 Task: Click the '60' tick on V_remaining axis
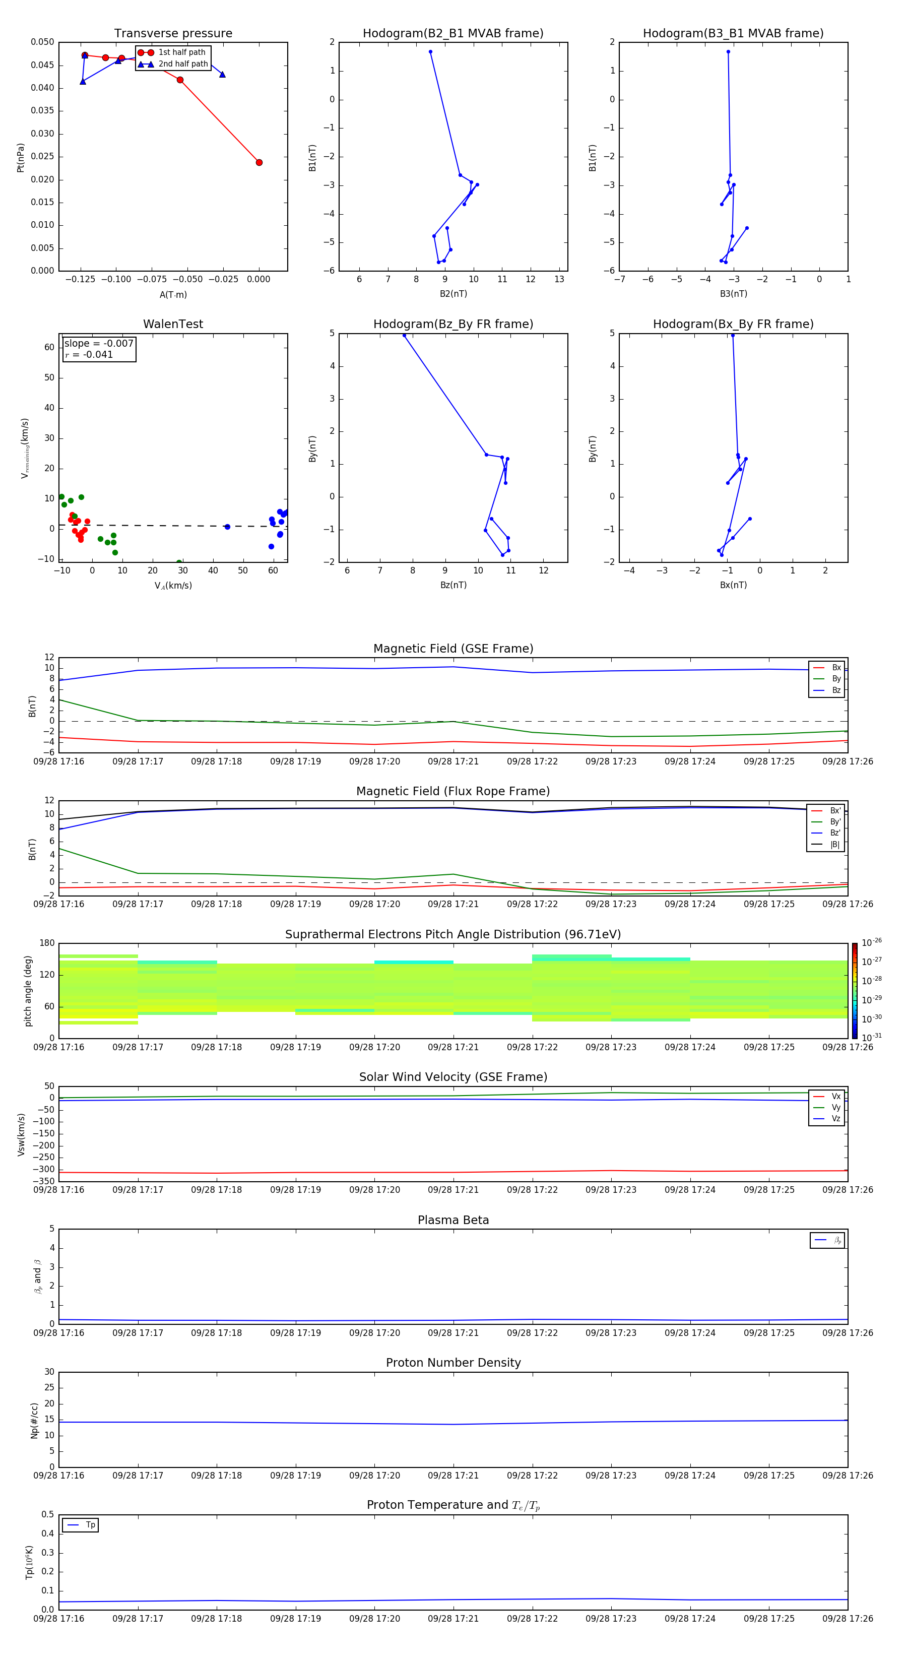click(x=49, y=347)
